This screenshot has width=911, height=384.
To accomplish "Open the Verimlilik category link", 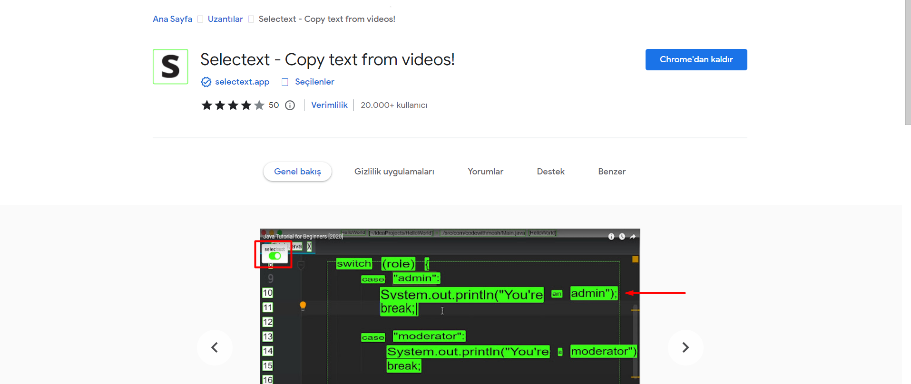I will [x=329, y=105].
